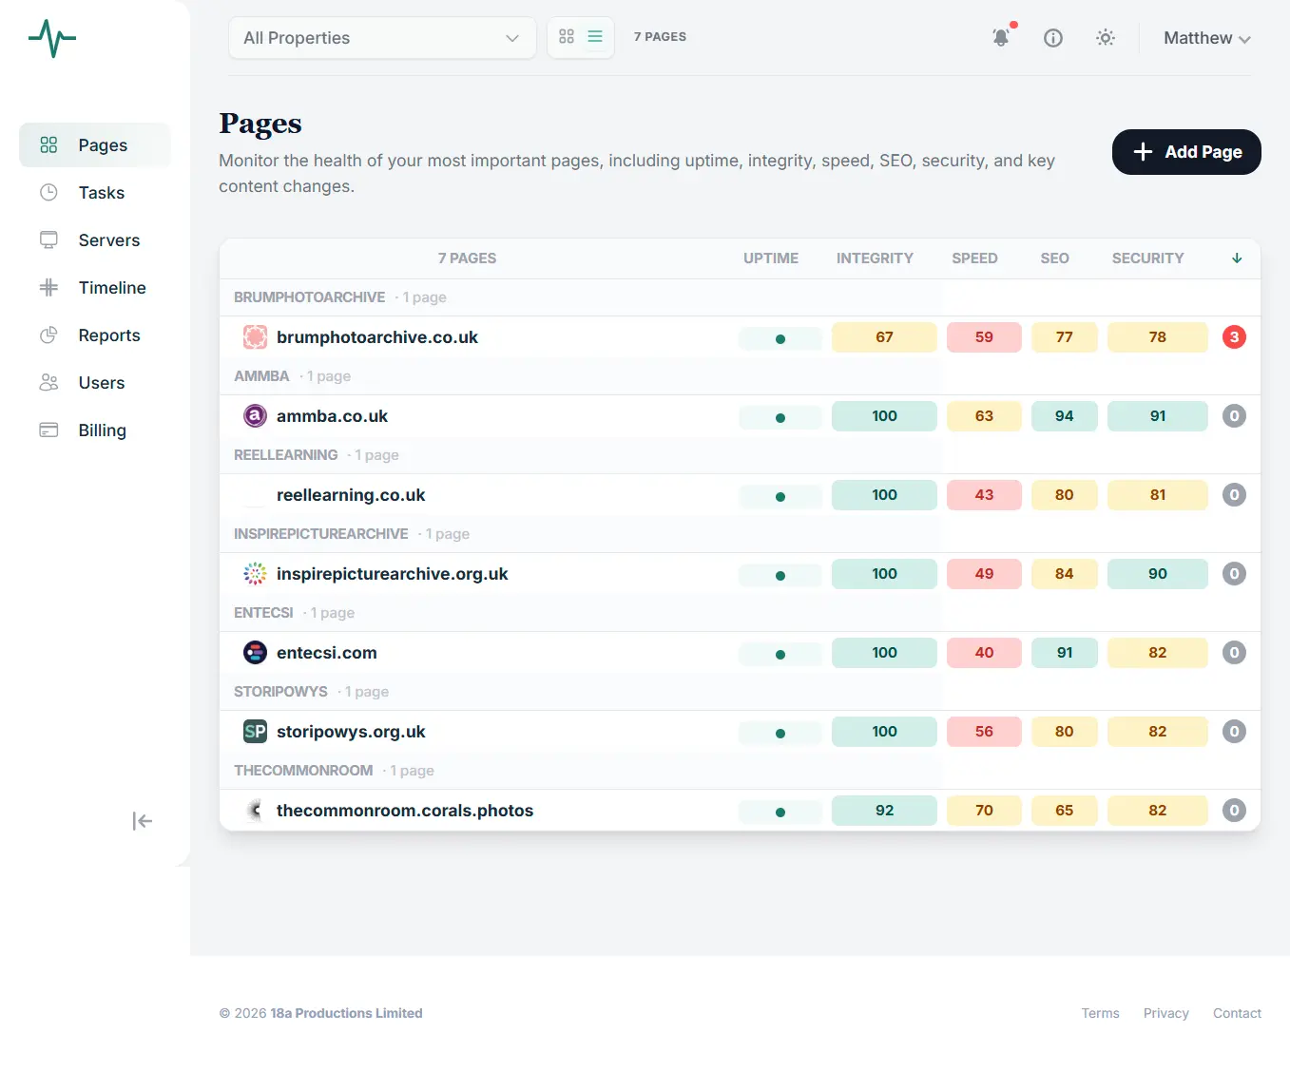The width and height of the screenshot is (1290, 1071).
Task: Click ammba.co.uk purple favicon
Action: (255, 415)
